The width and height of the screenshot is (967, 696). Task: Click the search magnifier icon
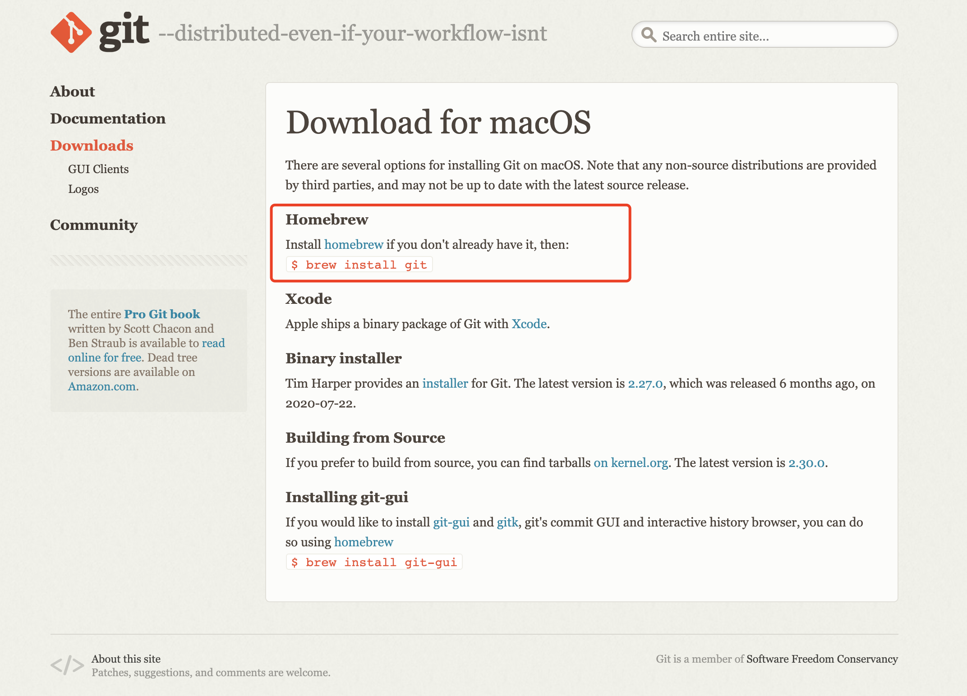(649, 35)
